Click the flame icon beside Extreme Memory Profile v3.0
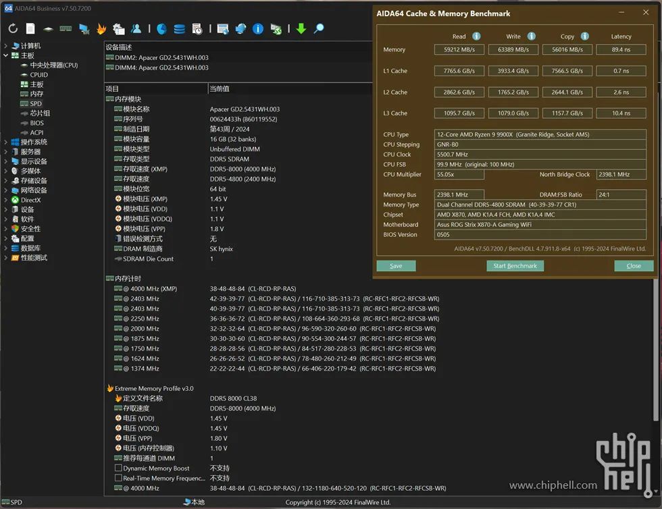 point(110,388)
